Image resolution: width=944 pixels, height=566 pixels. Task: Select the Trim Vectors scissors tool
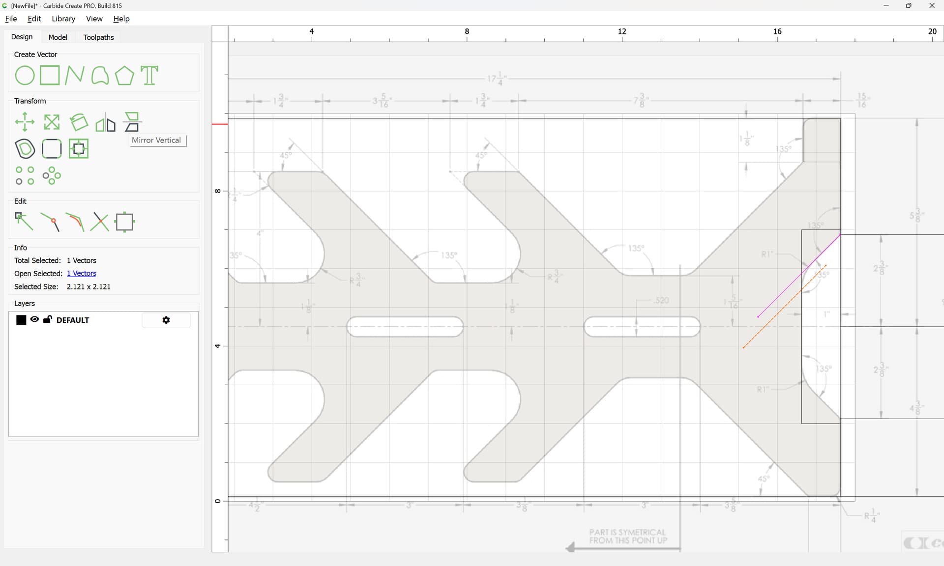tap(100, 222)
